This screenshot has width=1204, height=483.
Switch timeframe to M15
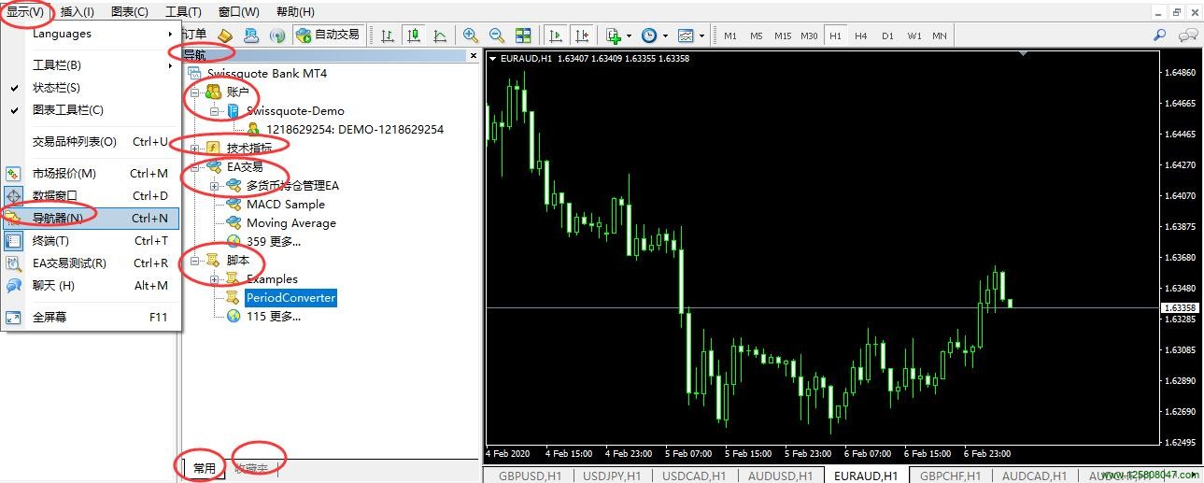[783, 36]
